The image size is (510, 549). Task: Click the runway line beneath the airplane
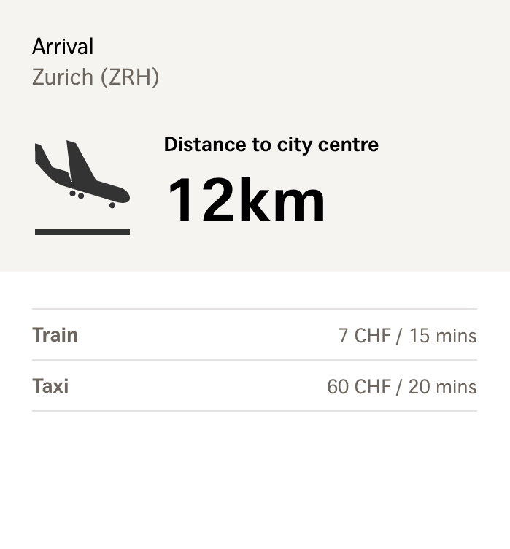click(82, 232)
